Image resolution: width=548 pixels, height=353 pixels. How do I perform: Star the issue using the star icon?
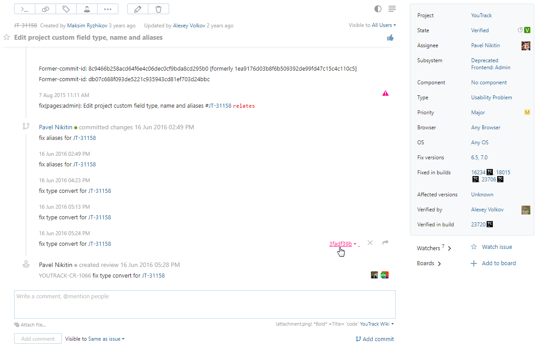[x=6, y=37]
